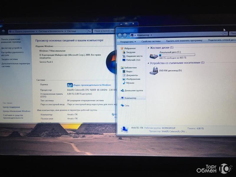Open Индекс производительности Windows link
This screenshot has width=236, height=177.
click(92, 85)
